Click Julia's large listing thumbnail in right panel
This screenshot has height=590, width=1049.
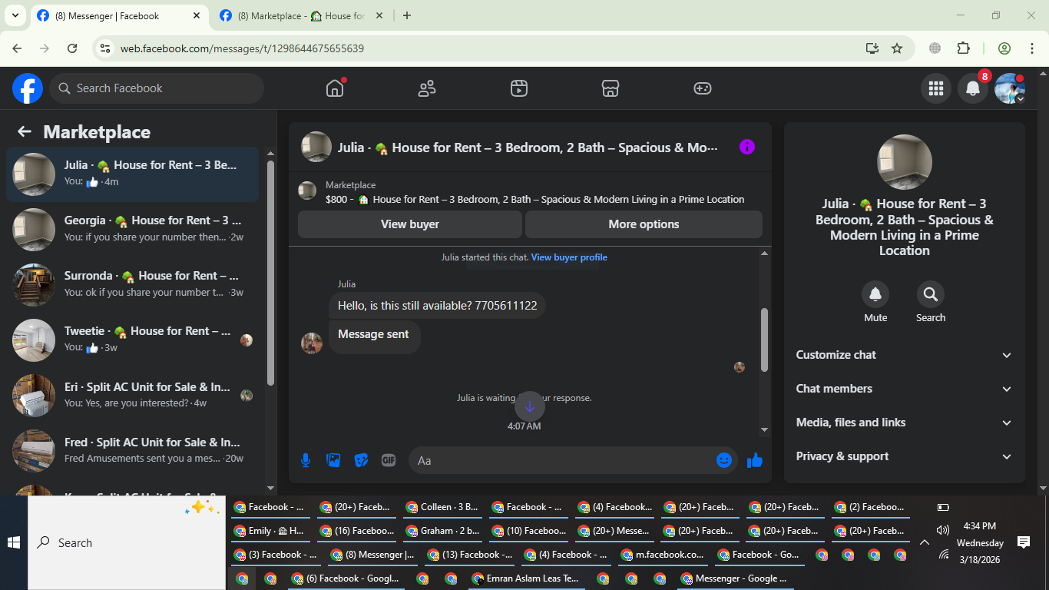[905, 162]
